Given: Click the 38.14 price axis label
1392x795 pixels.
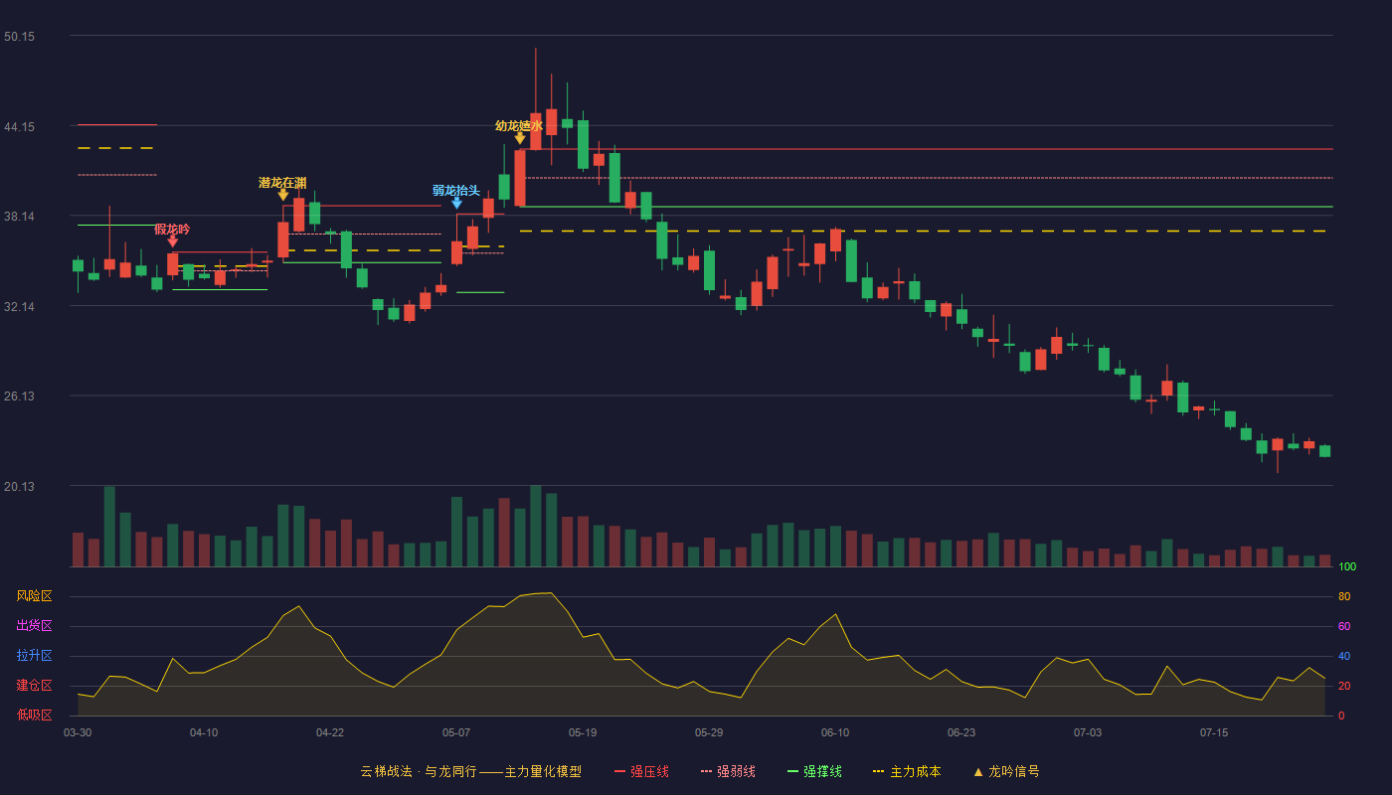Looking at the screenshot, I should tap(19, 217).
